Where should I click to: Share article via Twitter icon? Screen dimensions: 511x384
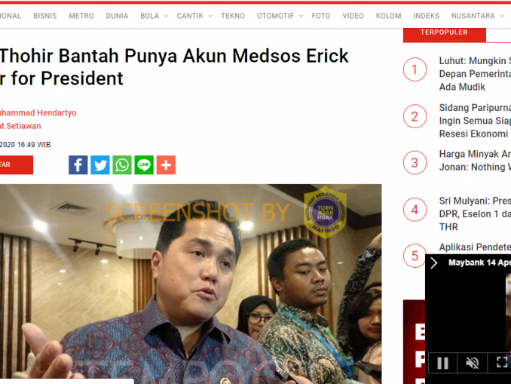(100, 165)
